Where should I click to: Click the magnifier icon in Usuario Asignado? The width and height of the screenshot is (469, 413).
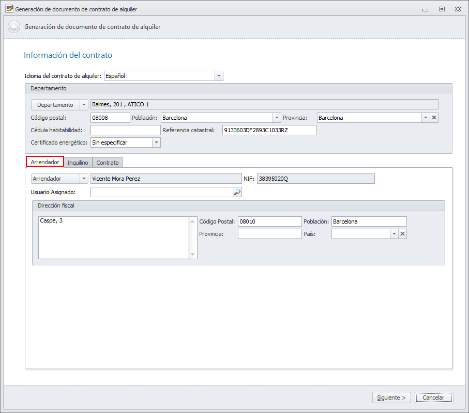point(237,192)
